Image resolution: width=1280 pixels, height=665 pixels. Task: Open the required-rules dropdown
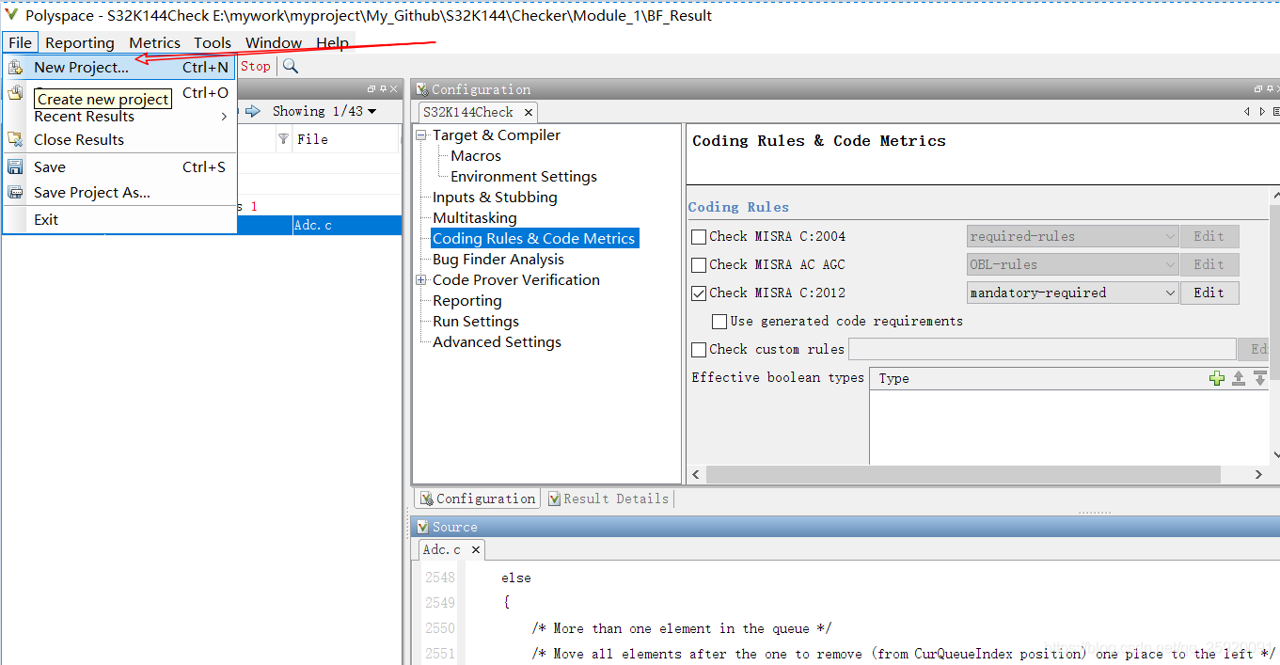coord(1072,236)
